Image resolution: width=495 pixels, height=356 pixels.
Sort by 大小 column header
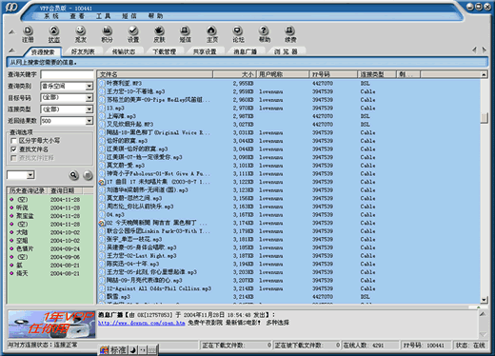point(234,74)
